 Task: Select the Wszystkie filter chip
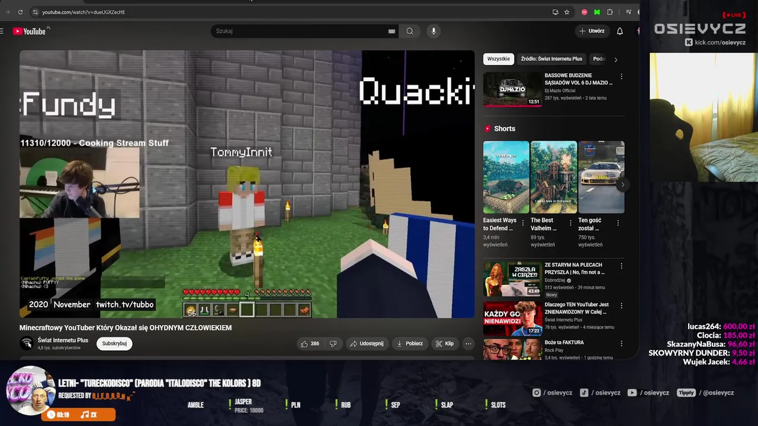pyautogui.click(x=499, y=59)
